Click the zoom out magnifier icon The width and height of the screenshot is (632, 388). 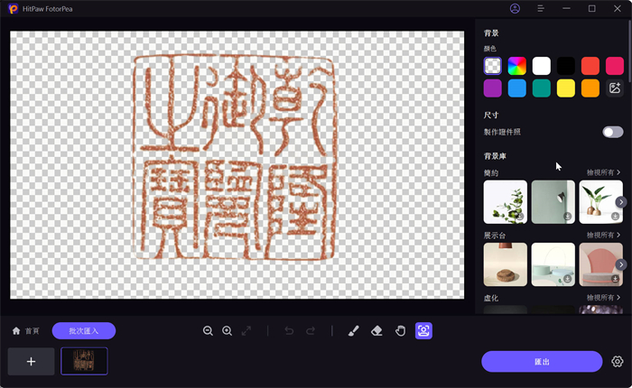coord(208,331)
